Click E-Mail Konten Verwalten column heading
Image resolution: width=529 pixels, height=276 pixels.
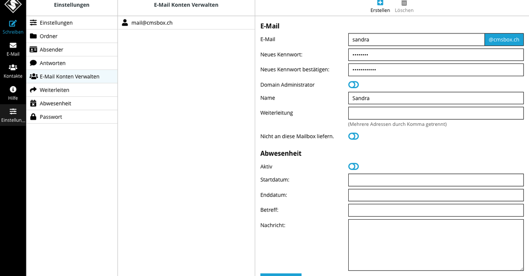(186, 5)
